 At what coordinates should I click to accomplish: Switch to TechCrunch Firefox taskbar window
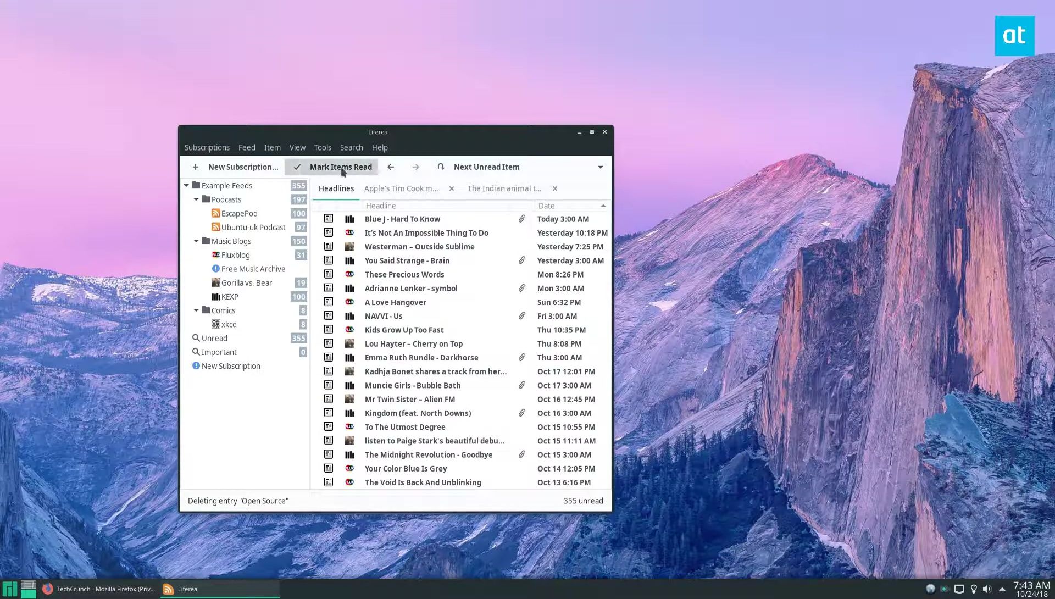pyautogui.click(x=99, y=589)
